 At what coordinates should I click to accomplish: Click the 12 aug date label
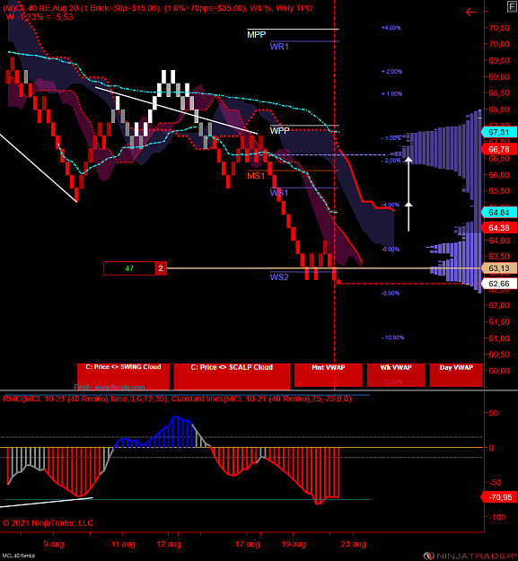coord(169,544)
